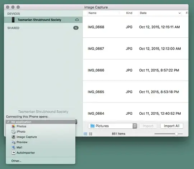Sort by the Name column header
This screenshot has width=194, height=169.
tap(92, 13)
